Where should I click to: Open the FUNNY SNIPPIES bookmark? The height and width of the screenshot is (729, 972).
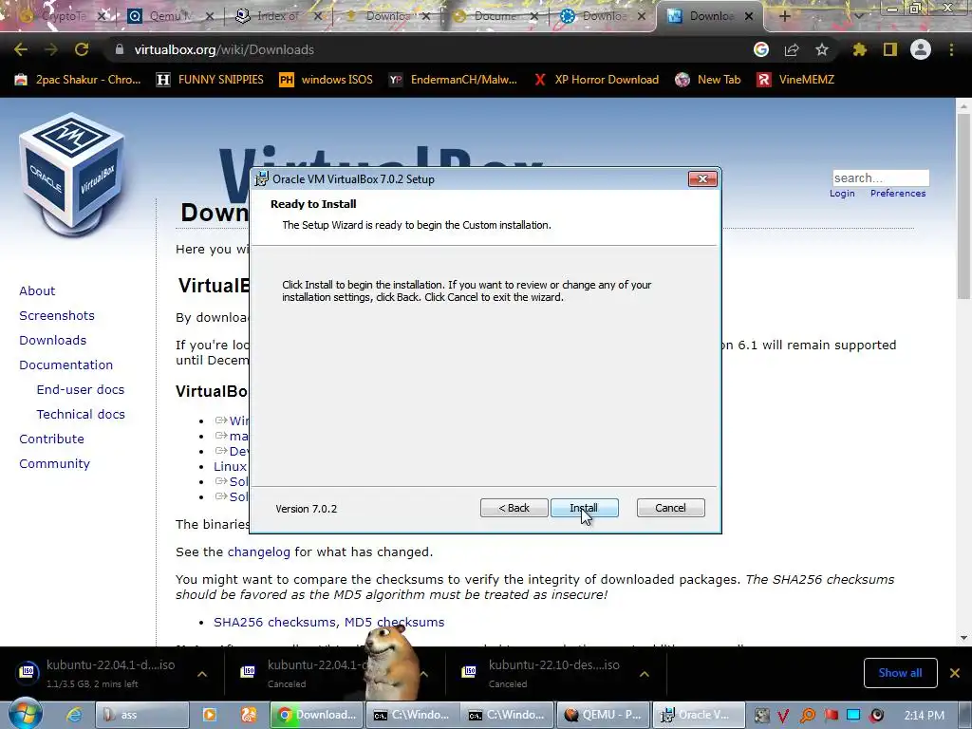click(210, 80)
